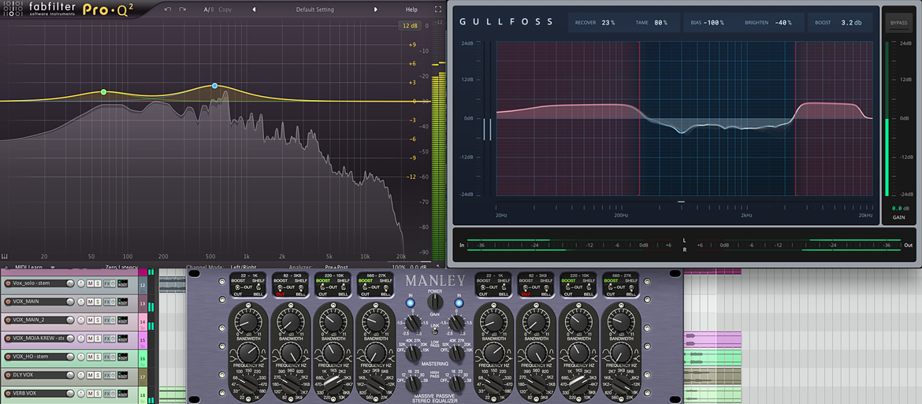The image size is (922, 404).
Task: Click Gullfoss BYPASS button
Action: pyautogui.click(x=899, y=23)
